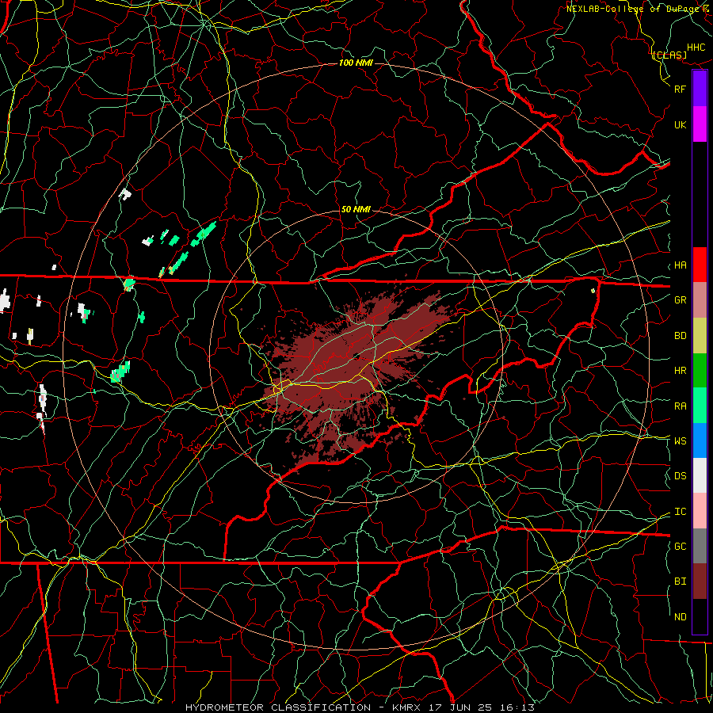Click the DS legend label
Viewport: 713px width, 713px height.
tap(681, 475)
